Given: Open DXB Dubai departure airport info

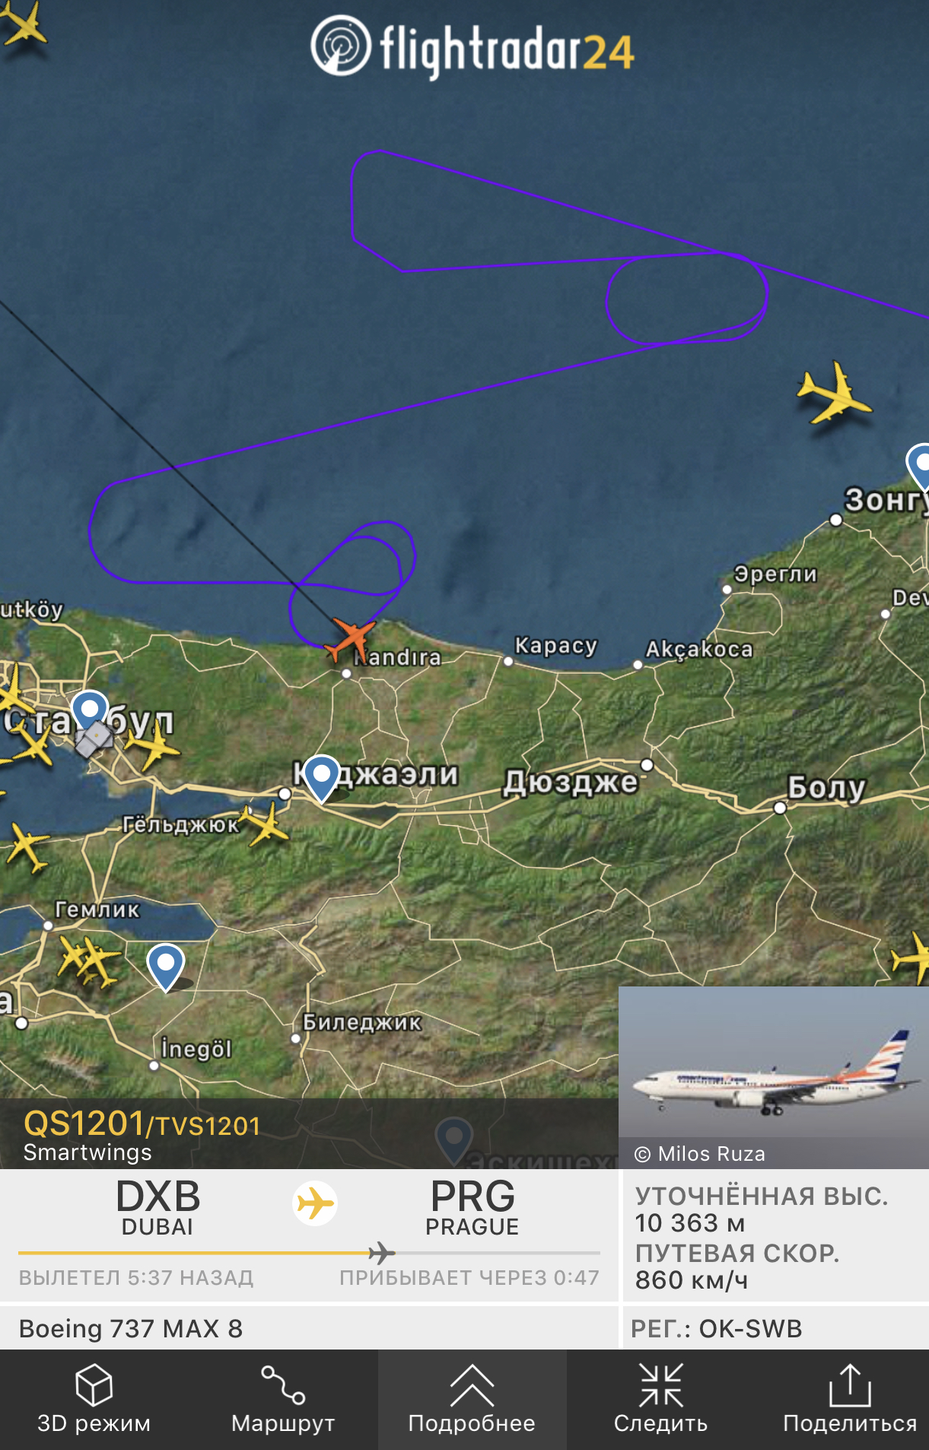Looking at the screenshot, I should [157, 1207].
